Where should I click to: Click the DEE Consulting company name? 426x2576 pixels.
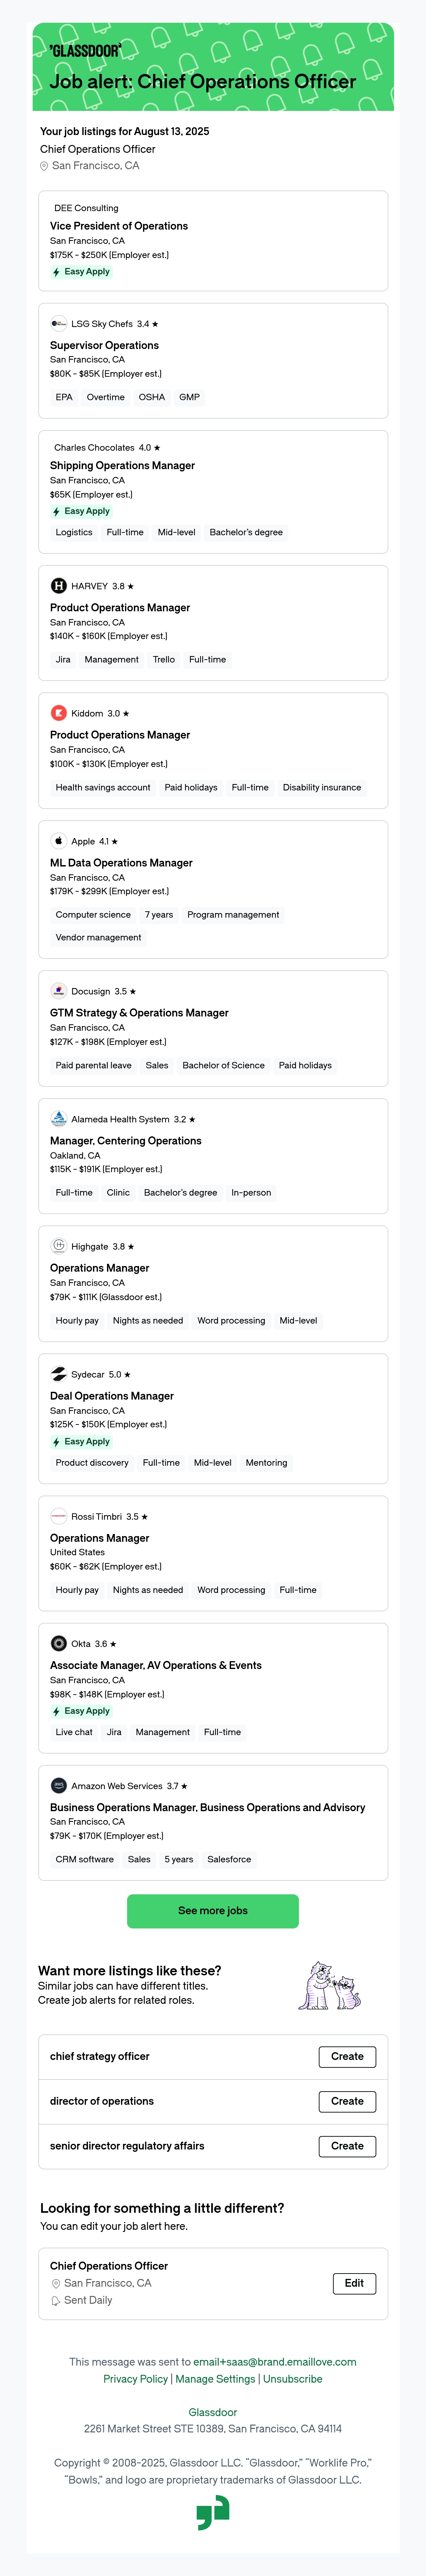click(x=86, y=208)
